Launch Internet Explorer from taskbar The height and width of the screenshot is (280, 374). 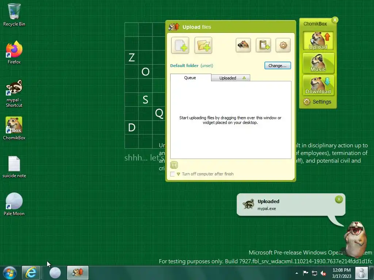31,273
